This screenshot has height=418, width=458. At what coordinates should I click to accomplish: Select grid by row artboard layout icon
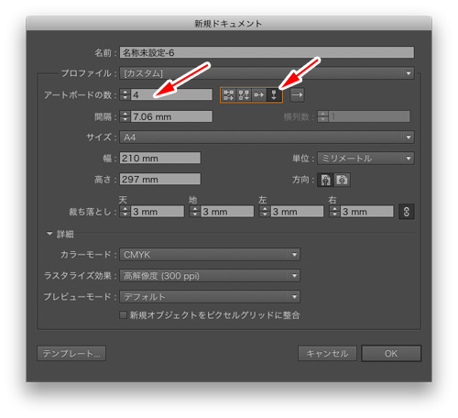tap(228, 95)
